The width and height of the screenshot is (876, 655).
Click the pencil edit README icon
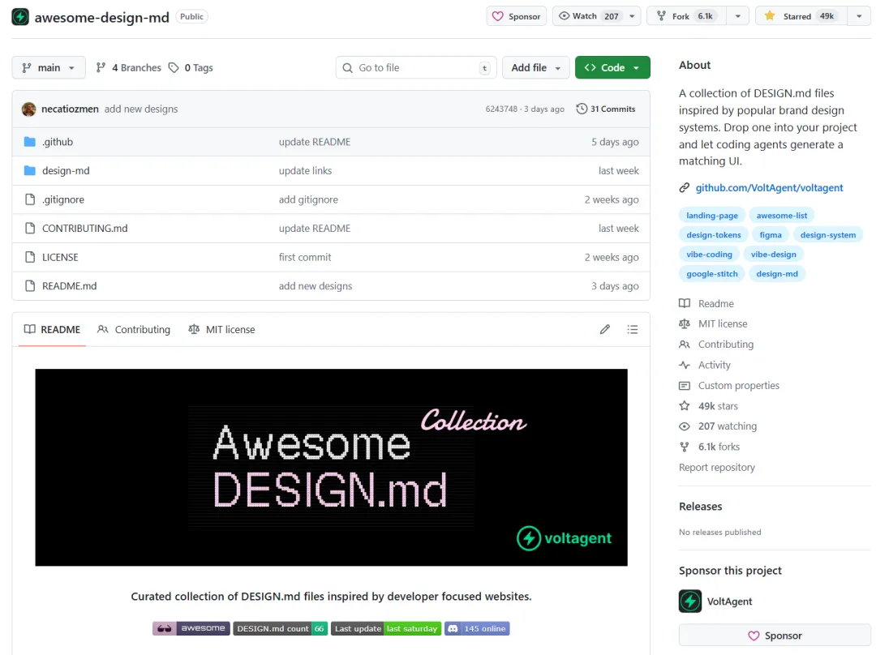pos(605,329)
